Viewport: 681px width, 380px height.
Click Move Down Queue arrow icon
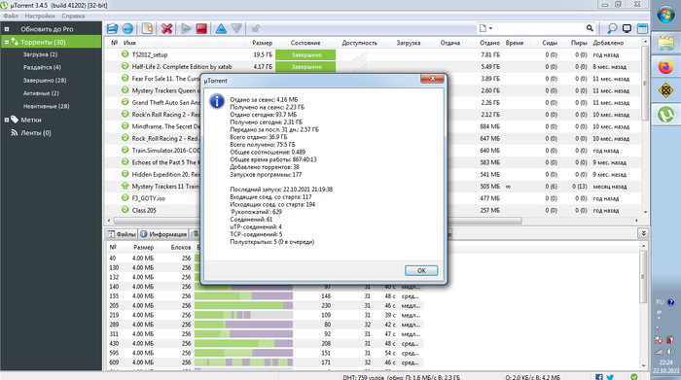tap(236, 28)
